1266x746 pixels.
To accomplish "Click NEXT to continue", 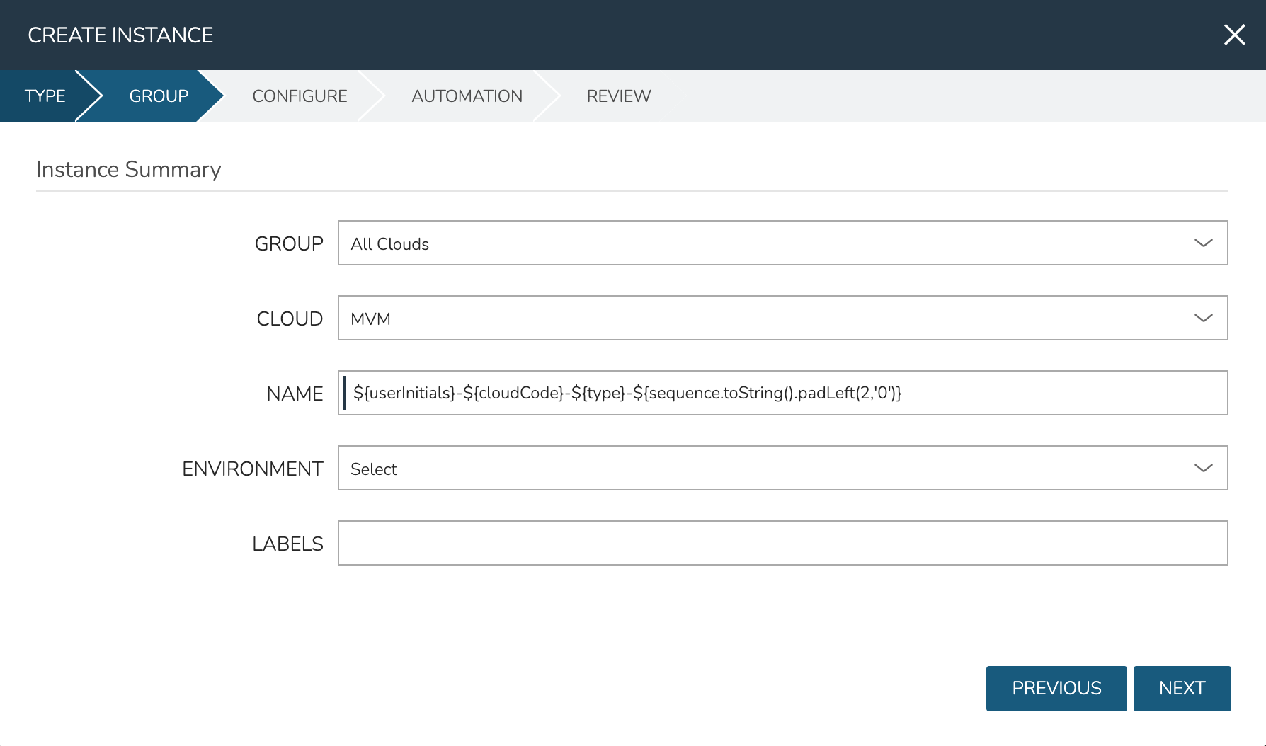I will pos(1182,688).
